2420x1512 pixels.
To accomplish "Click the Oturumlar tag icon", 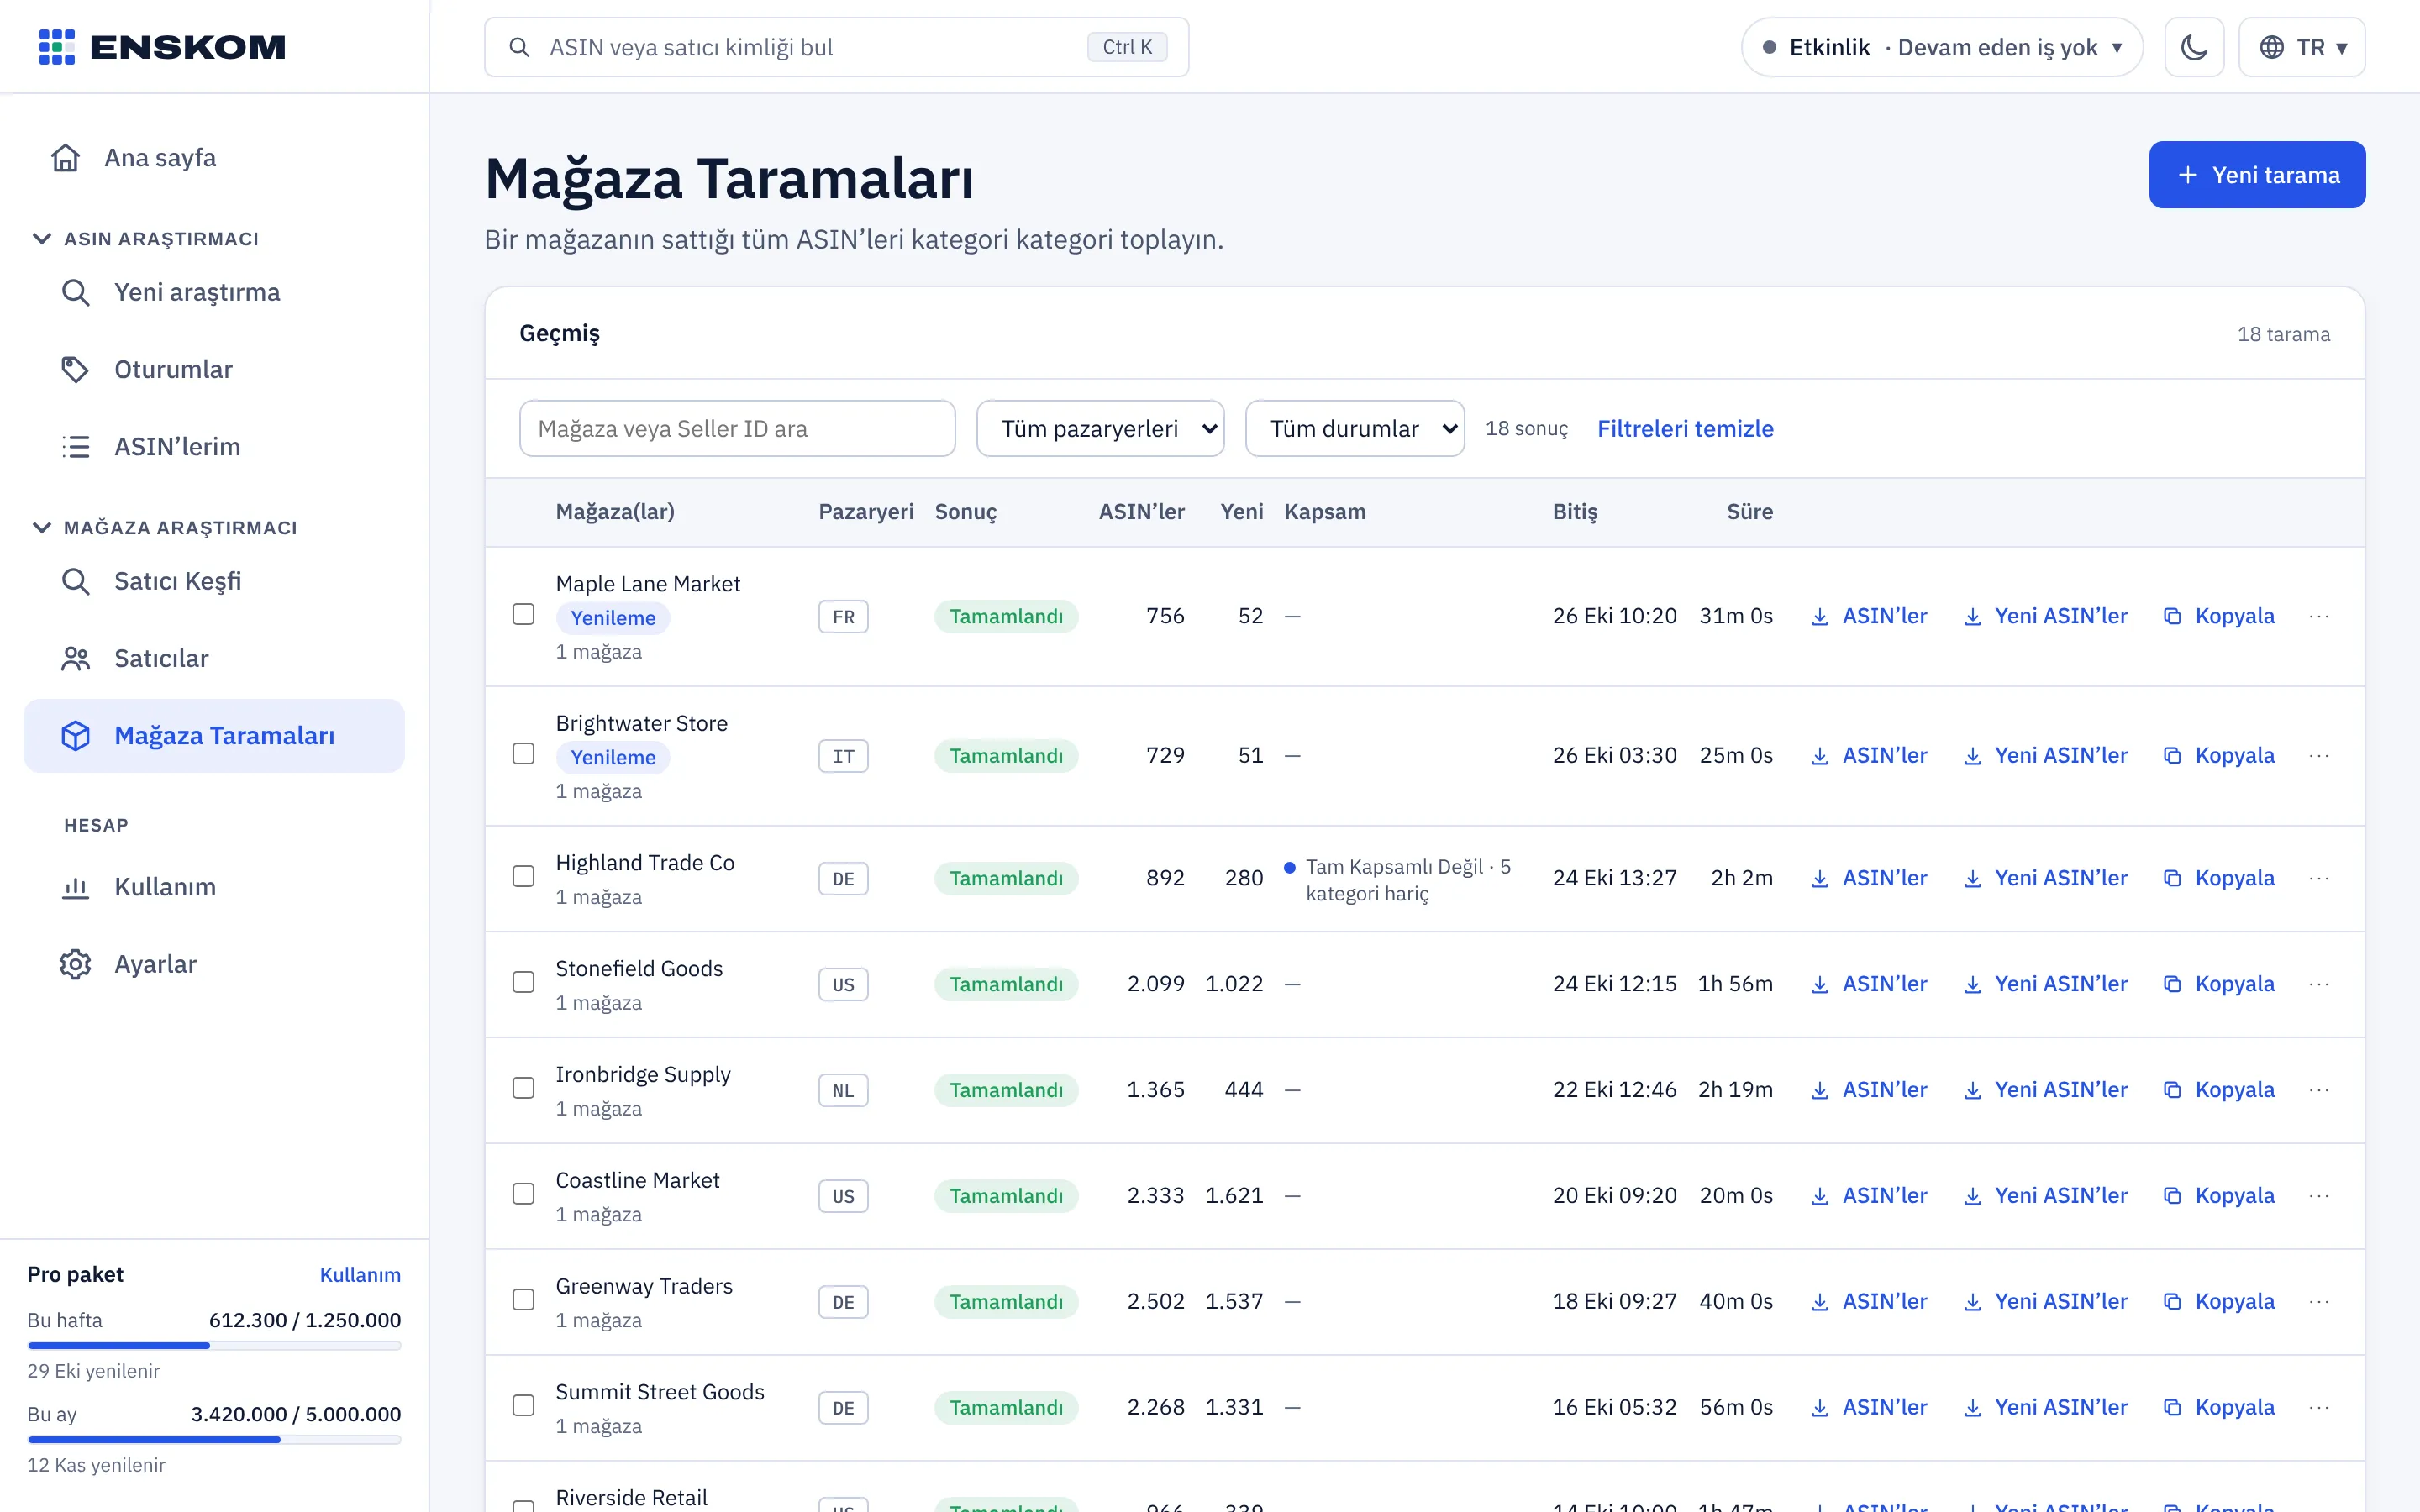I will 75,369.
